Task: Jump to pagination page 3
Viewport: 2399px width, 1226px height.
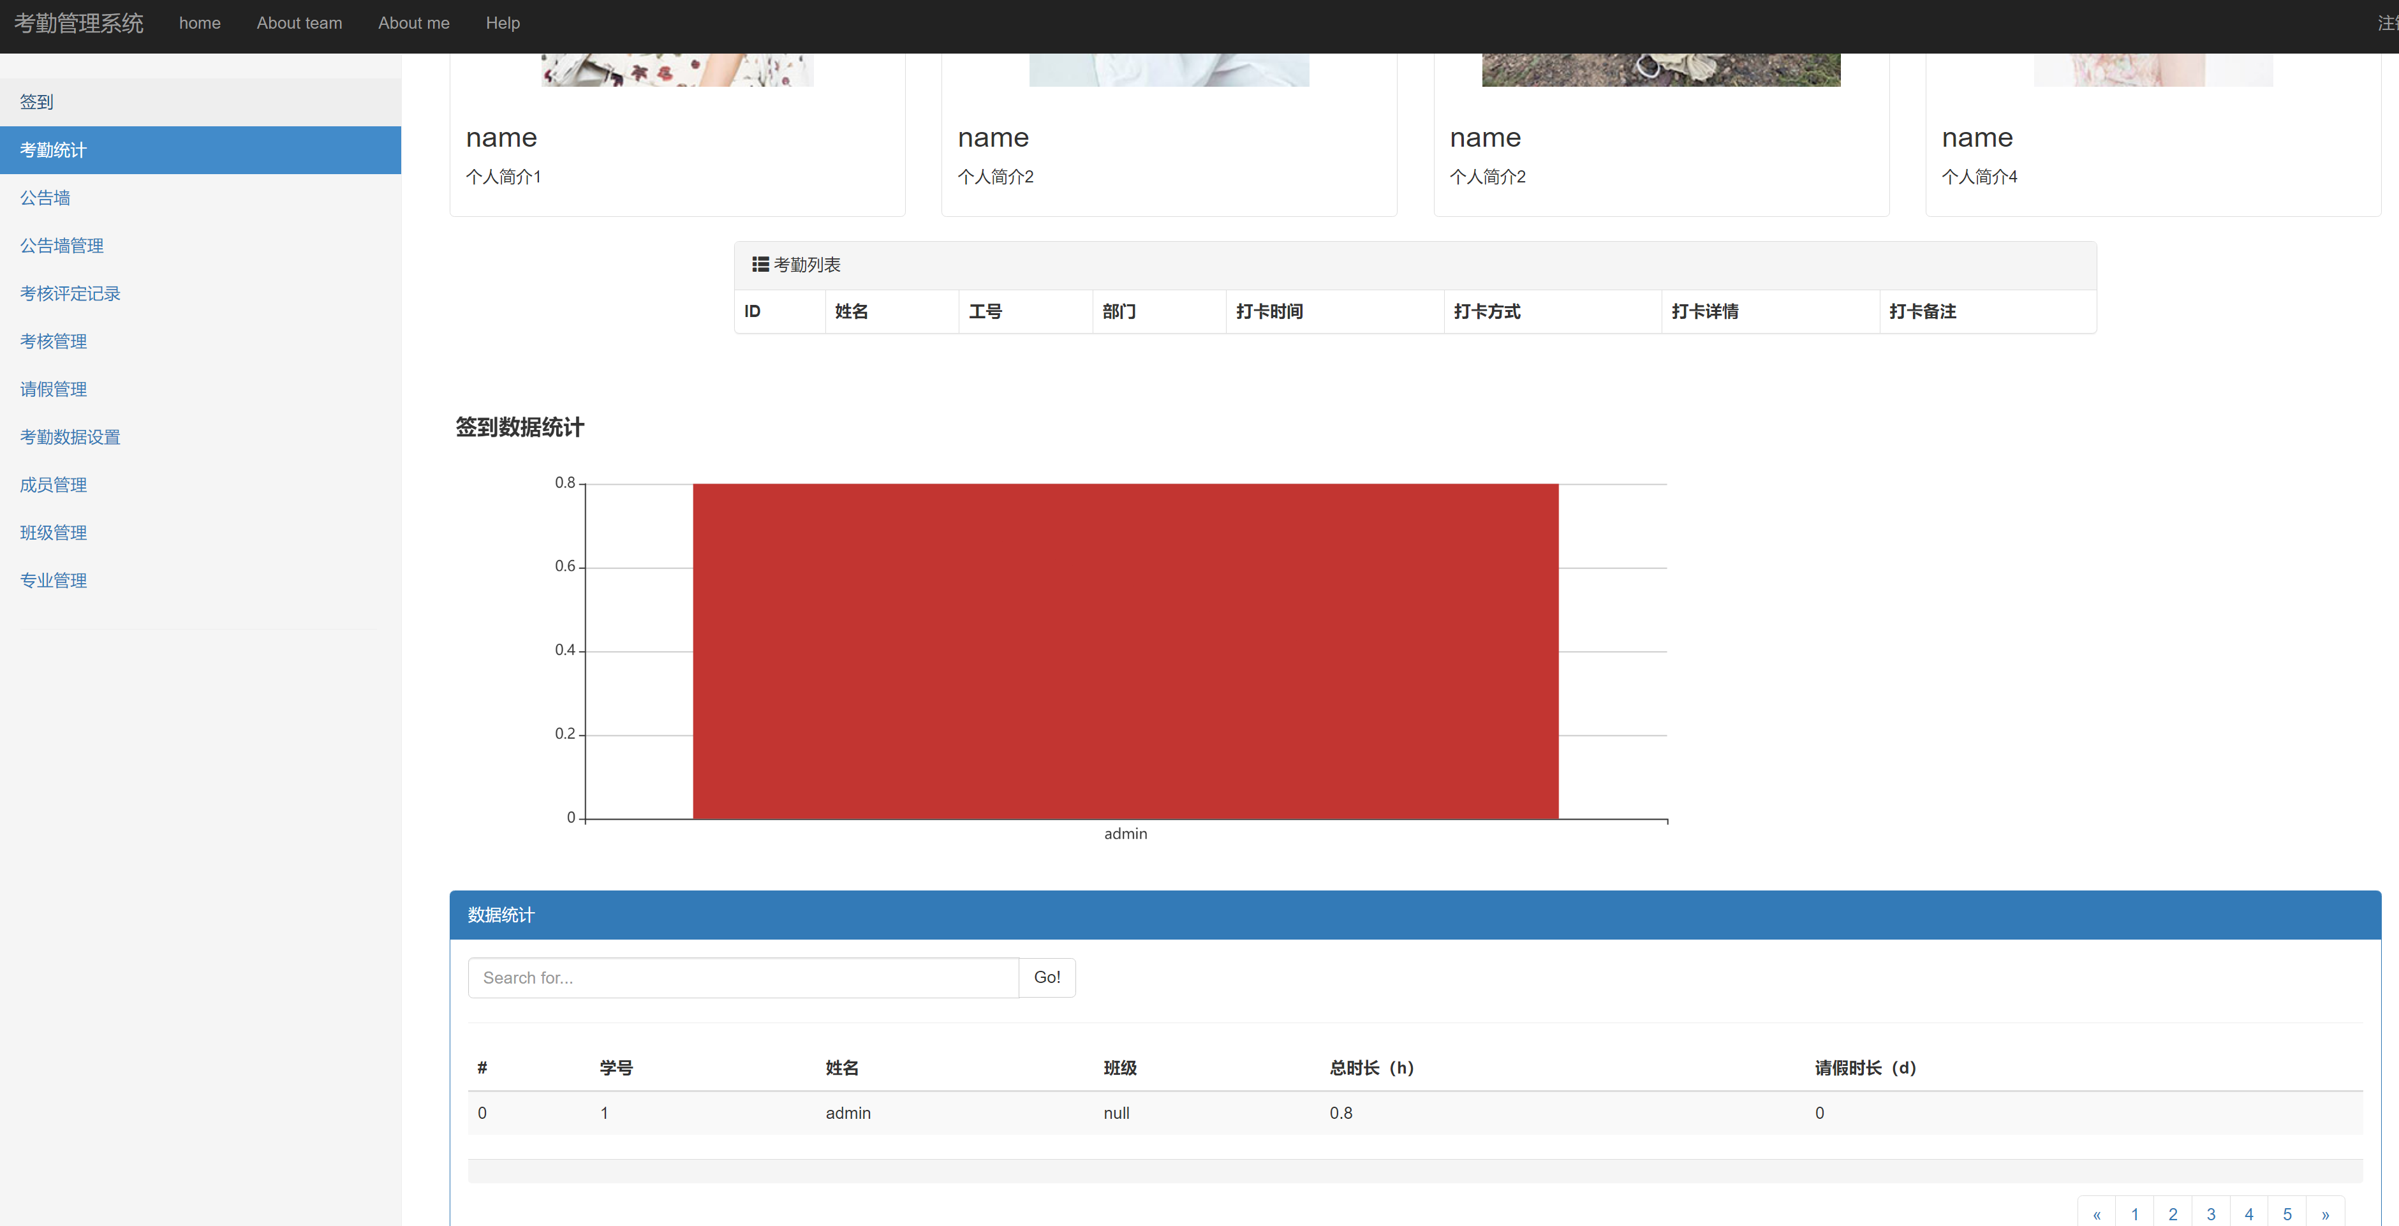Action: [2210, 1214]
